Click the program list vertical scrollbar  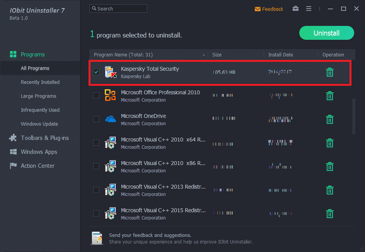[x=353, y=116]
